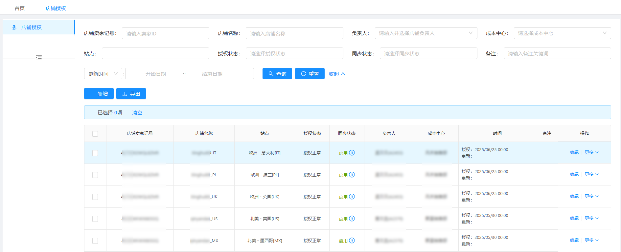621x252 pixels.
Task: Switch to the 首页 tab
Action: point(20,8)
